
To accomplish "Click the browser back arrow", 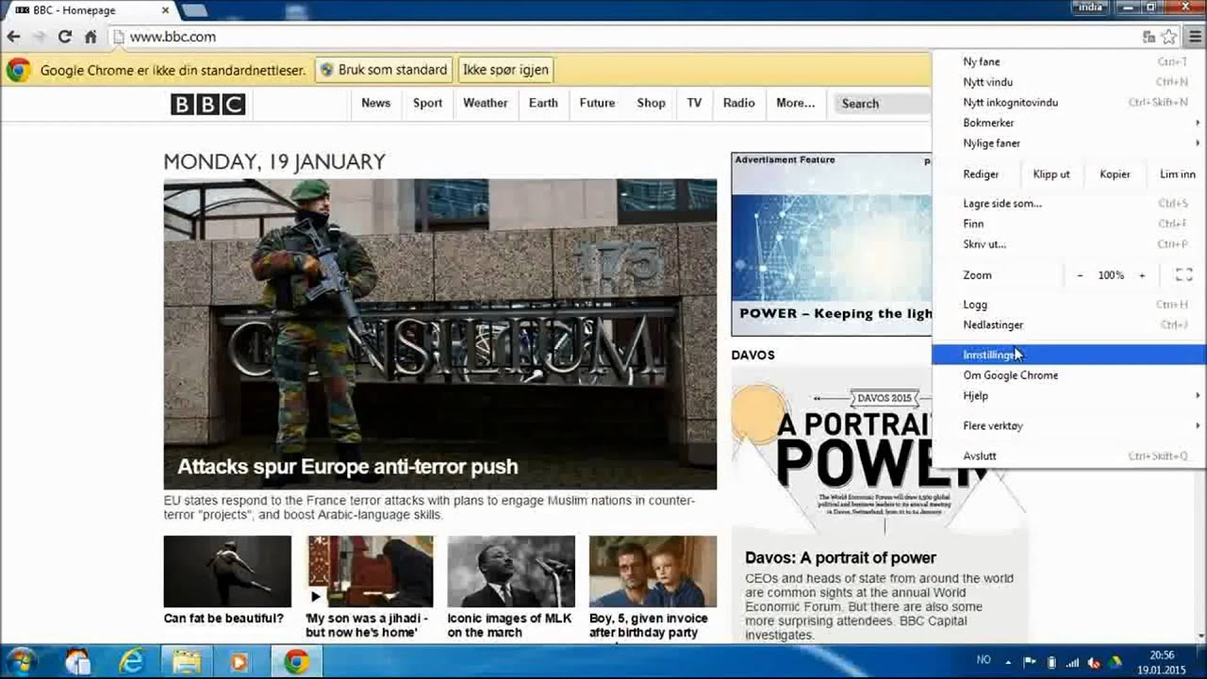I will click(x=13, y=37).
